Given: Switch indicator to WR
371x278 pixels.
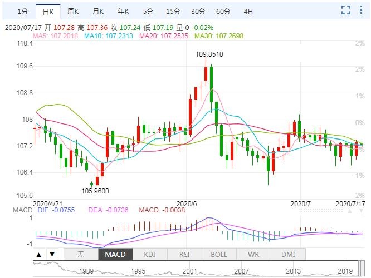Looking at the screenshot, I should (x=253, y=255).
